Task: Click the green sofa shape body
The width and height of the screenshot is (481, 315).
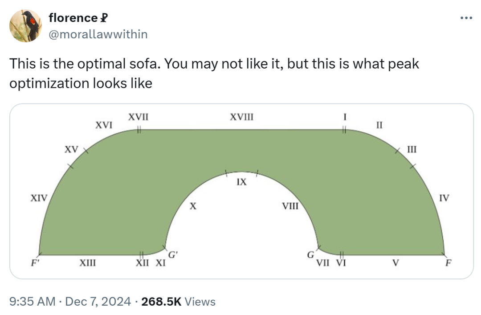Action: coord(241,151)
